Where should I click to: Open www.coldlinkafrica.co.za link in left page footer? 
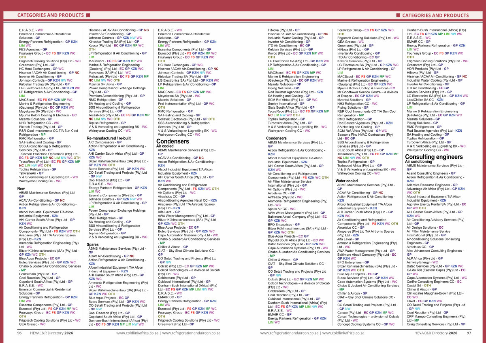pos(137,333)
